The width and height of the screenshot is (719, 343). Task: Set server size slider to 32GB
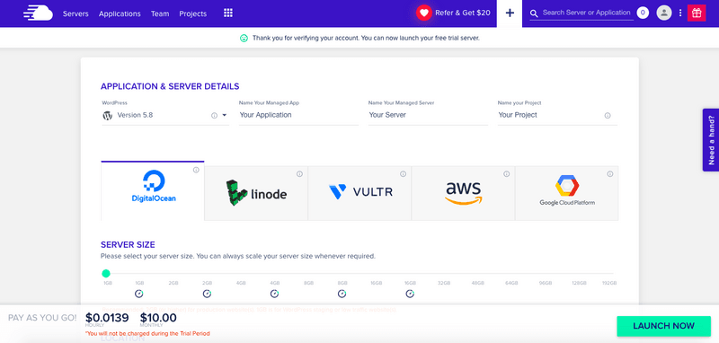tap(444, 283)
